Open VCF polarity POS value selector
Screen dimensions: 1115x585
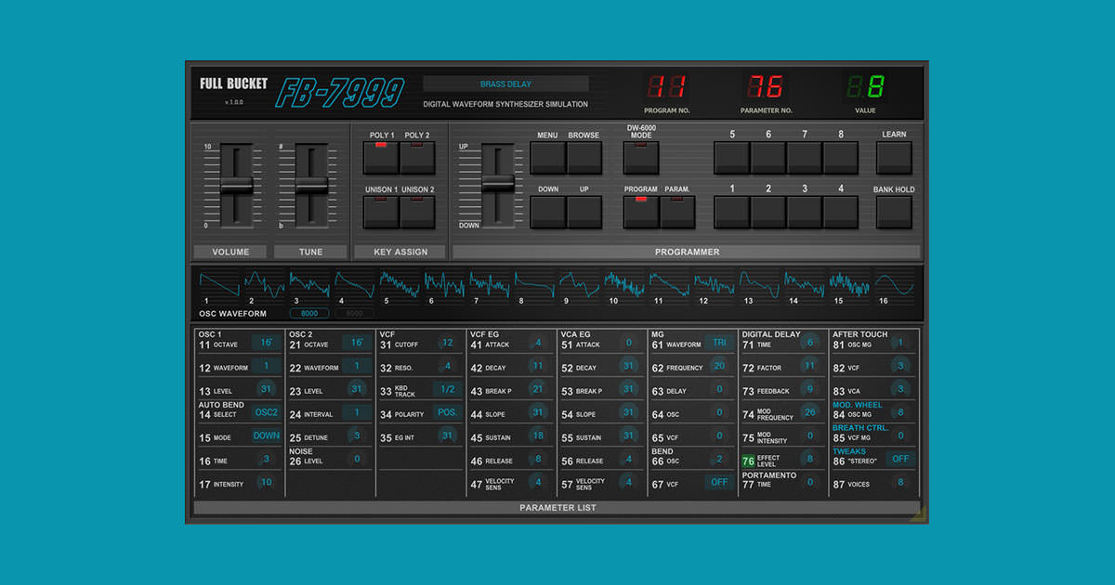click(x=447, y=412)
